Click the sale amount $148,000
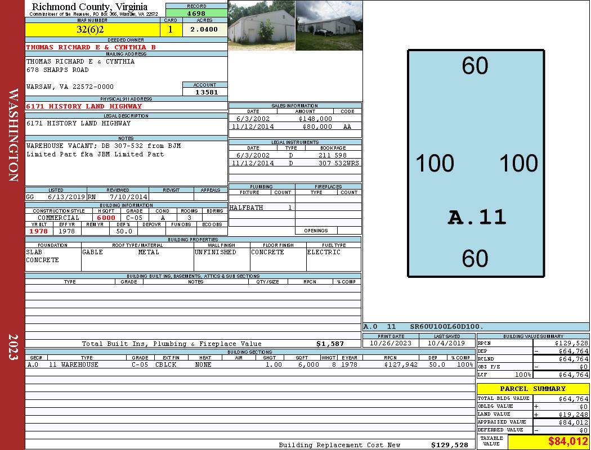Viewport: 591px width, 450px height. click(315, 119)
